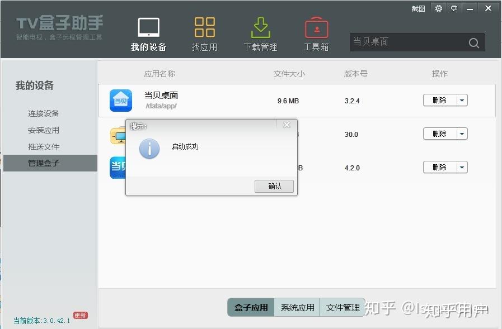Viewport: 502px width, 329px height.
Task: Close the TV盒子助手 window
Action: (488, 8)
